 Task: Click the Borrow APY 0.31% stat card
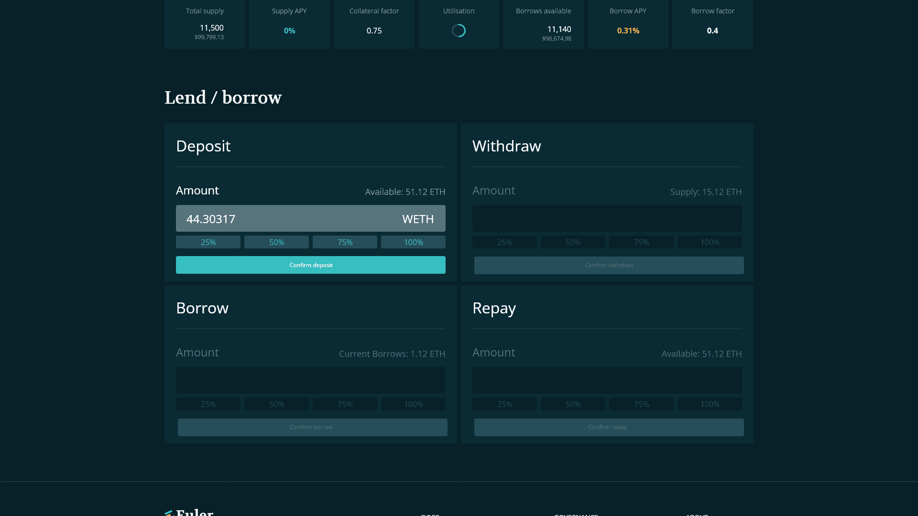coord(628,24)
